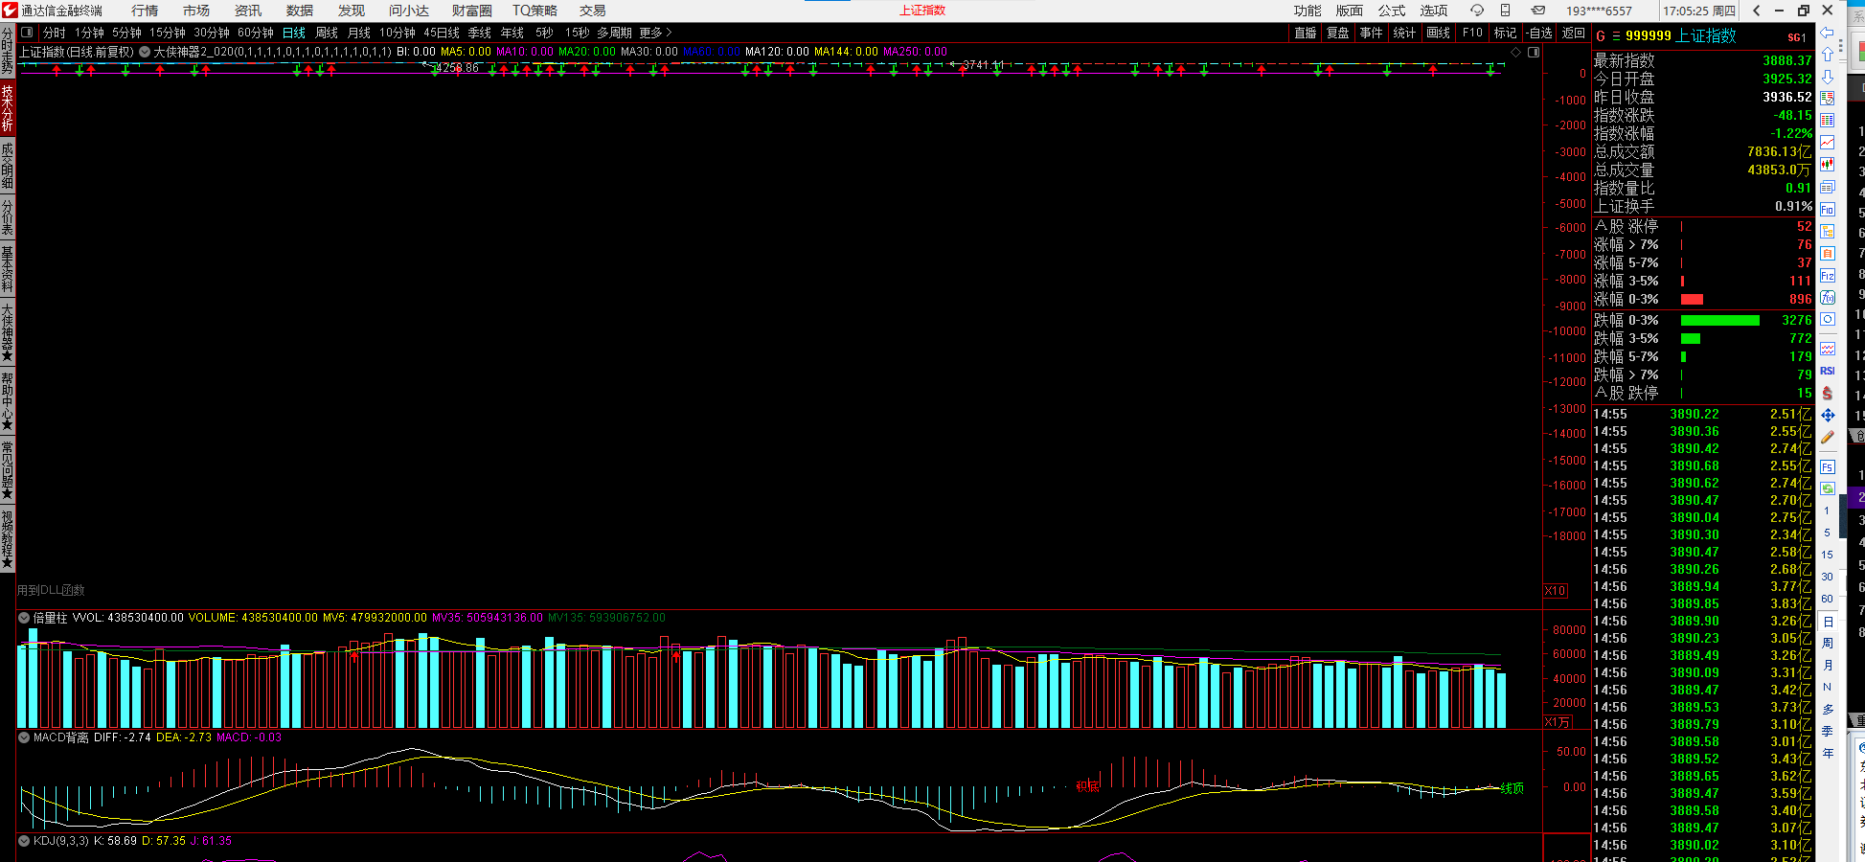Select the 周线 period tab

click(x=327, y=33)
